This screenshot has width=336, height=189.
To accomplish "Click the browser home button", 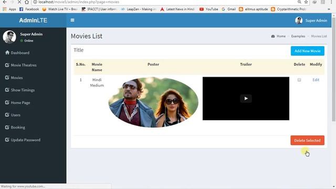I will click(x=27, y=2).
